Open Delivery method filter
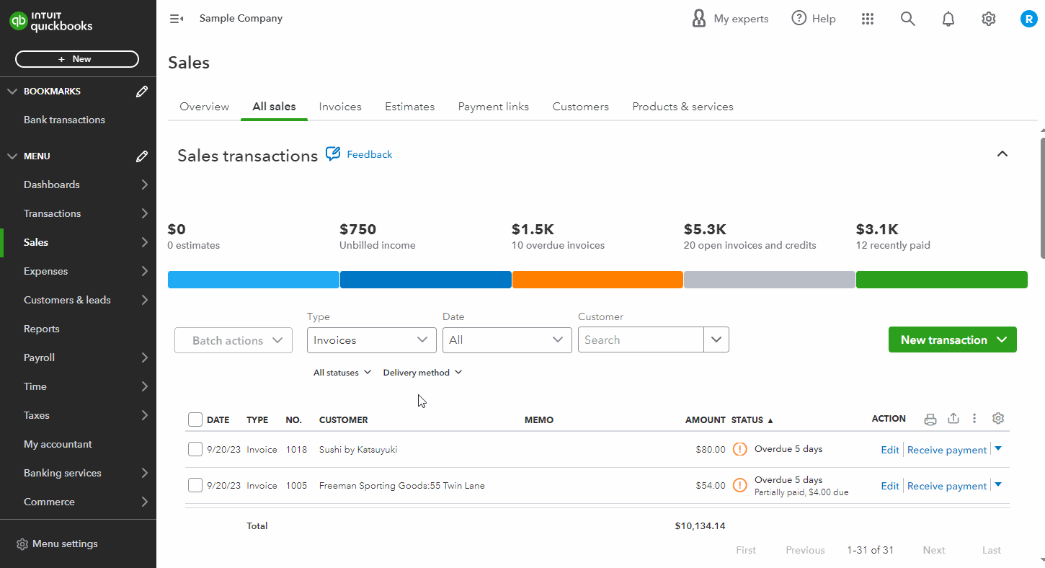 point(423,373)
